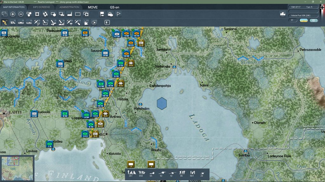Click the pennant flag toolbar icon
Screen dimensions: 325x182
(x=118, y=14)
